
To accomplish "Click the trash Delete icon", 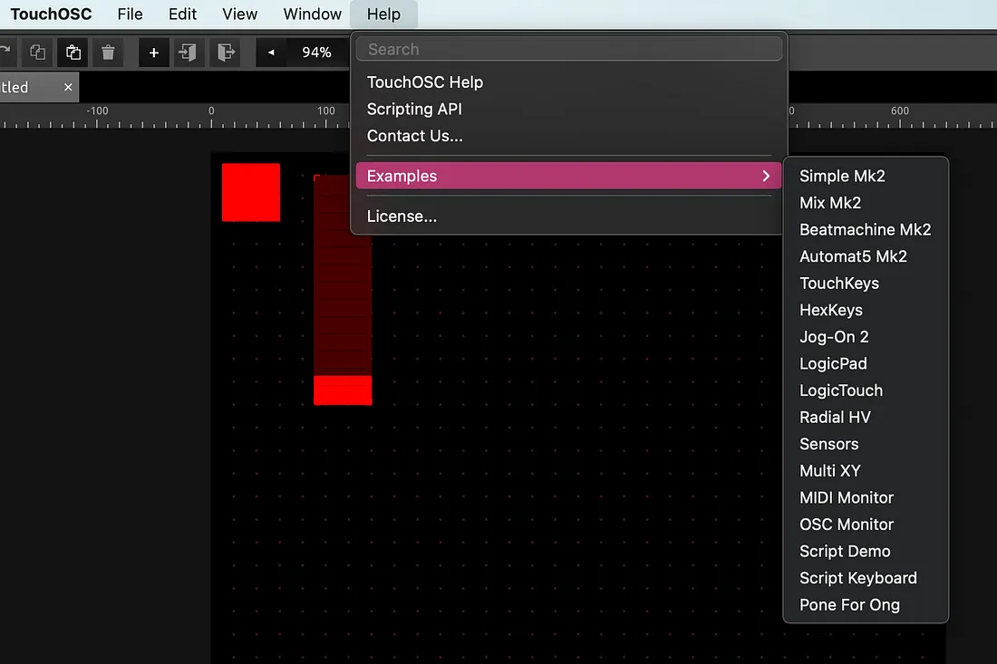I will click(x=108, y=53).
